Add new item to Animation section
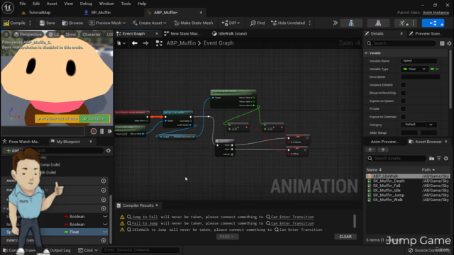This screenshot has height=255, width=454. pyautogui.click(x=104, y=181)
